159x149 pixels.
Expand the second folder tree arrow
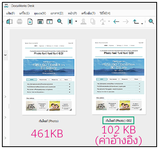(x=5, y=117)
